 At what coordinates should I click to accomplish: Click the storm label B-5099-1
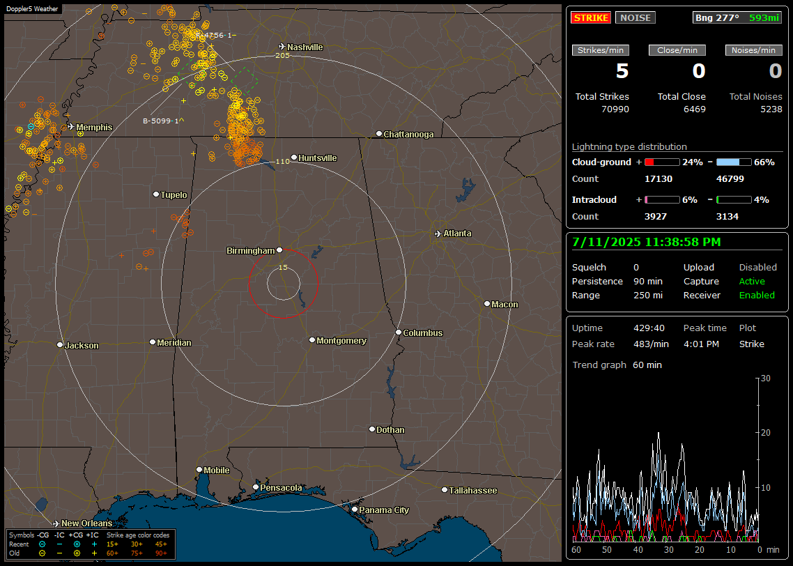point(163,121)
